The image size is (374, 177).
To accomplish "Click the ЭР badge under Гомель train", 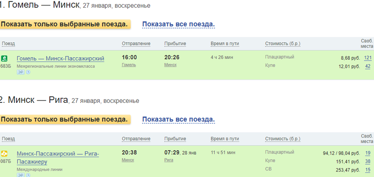I will click(x=21, y=72).
